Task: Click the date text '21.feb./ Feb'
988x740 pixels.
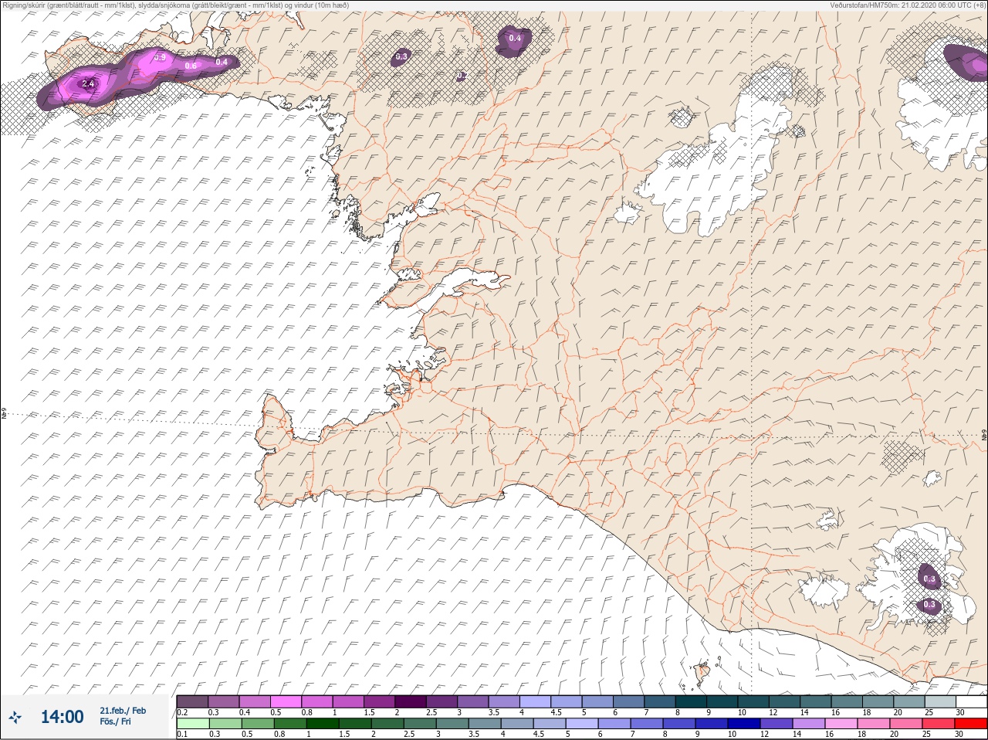Action: pyautogui.click(x=123, y=711)
